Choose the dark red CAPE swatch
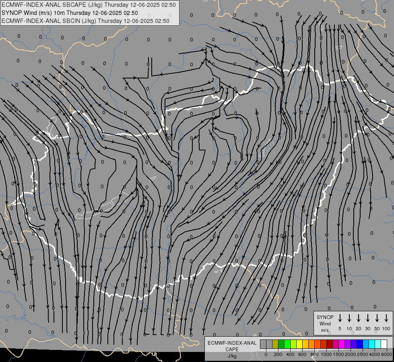 pos(330,344)
